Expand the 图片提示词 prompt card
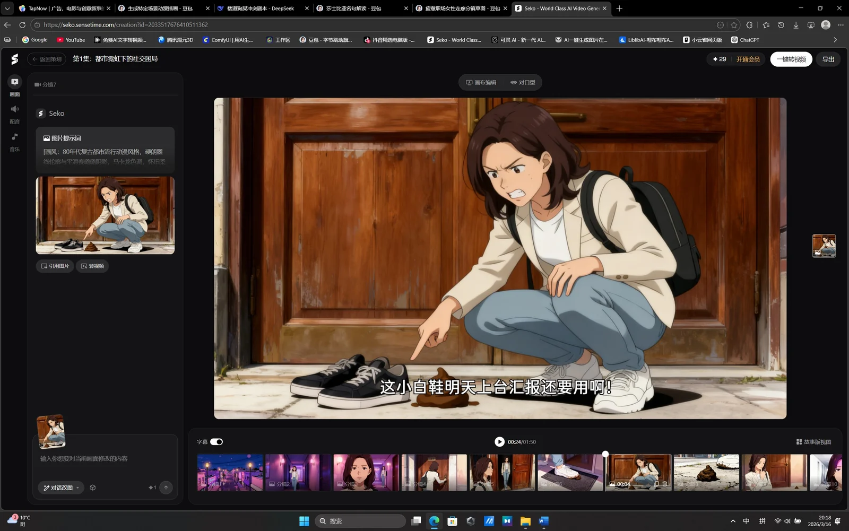 click(105, 150)
